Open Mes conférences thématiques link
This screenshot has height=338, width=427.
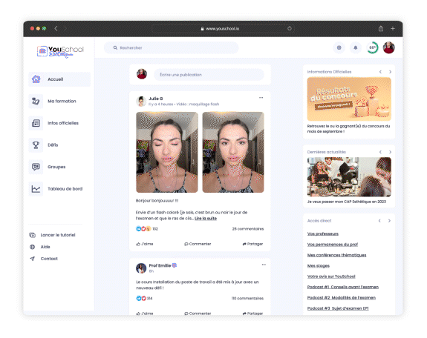336,255
